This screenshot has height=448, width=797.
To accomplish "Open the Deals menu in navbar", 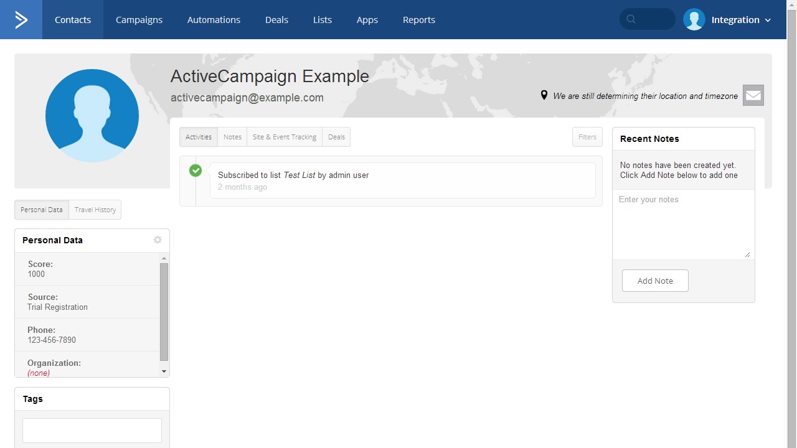I will tap(276, 20).
